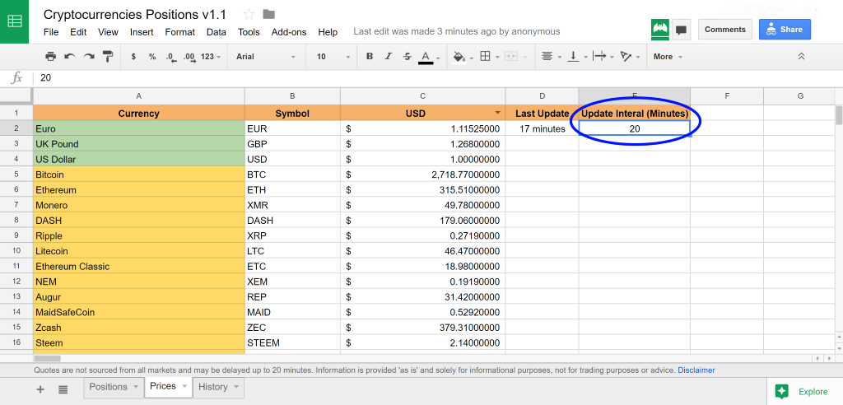Image resolution: width=843 pixels, height=405 pixels.
Task: Select the cell with symbol STEEM
Action: 292,342
